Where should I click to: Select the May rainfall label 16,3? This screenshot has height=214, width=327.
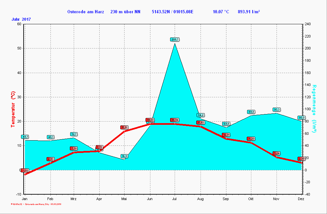(124, 156)
